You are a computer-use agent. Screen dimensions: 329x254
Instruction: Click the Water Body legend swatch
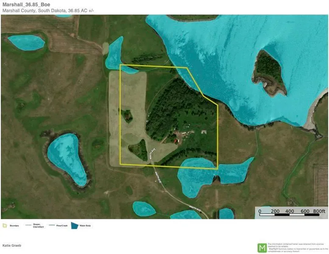click(75, 226)
